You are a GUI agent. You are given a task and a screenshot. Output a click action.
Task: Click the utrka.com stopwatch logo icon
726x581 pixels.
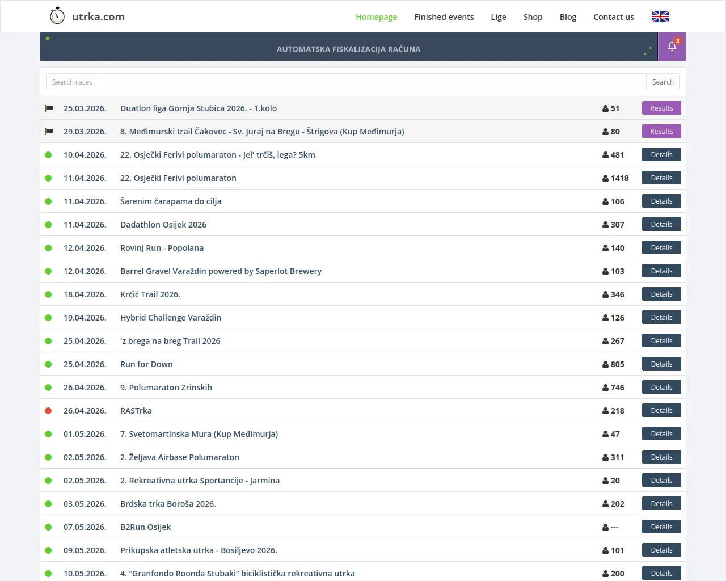57,16
